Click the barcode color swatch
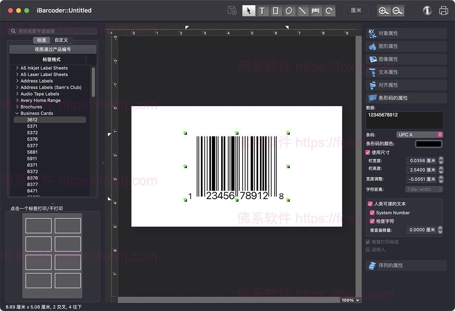The image size is (455, 311). 428,144
